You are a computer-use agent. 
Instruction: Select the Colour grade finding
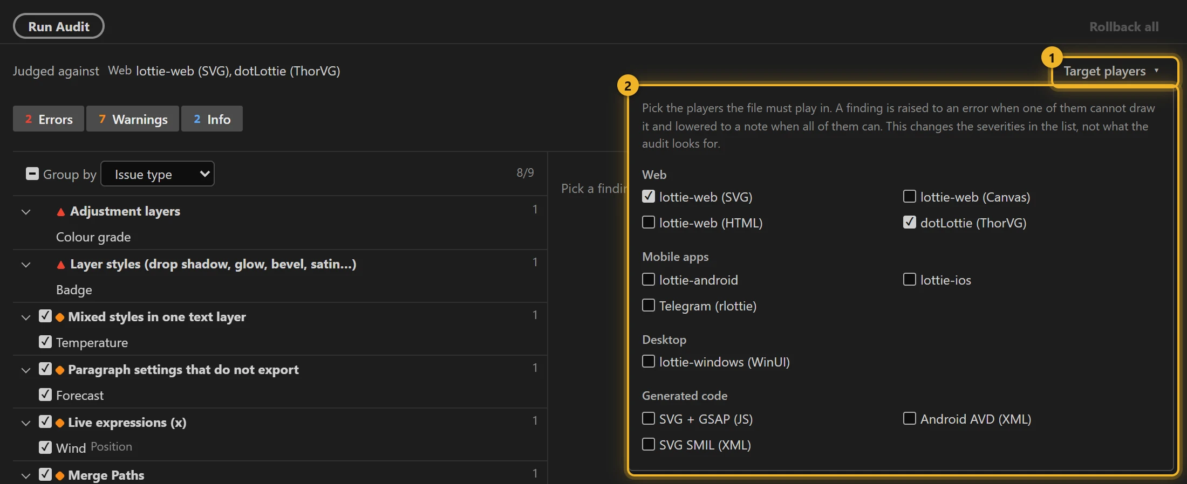(93, 237)
